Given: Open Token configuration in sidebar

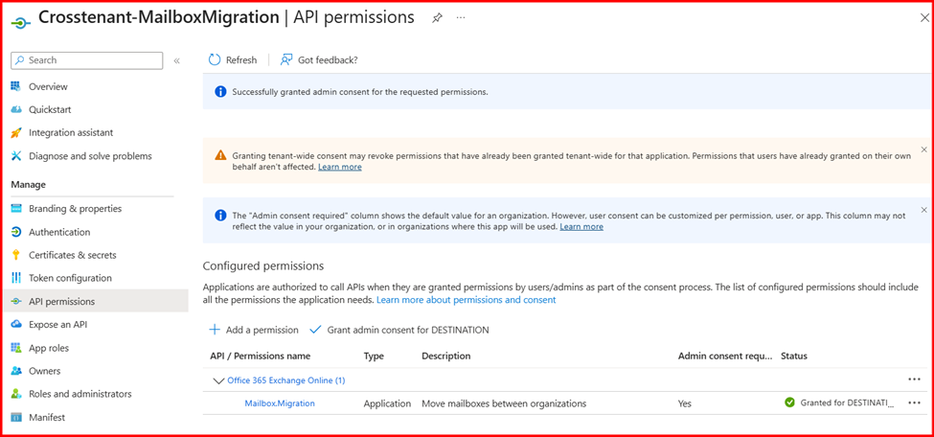Looking at the screenshot, I should 70,278.
